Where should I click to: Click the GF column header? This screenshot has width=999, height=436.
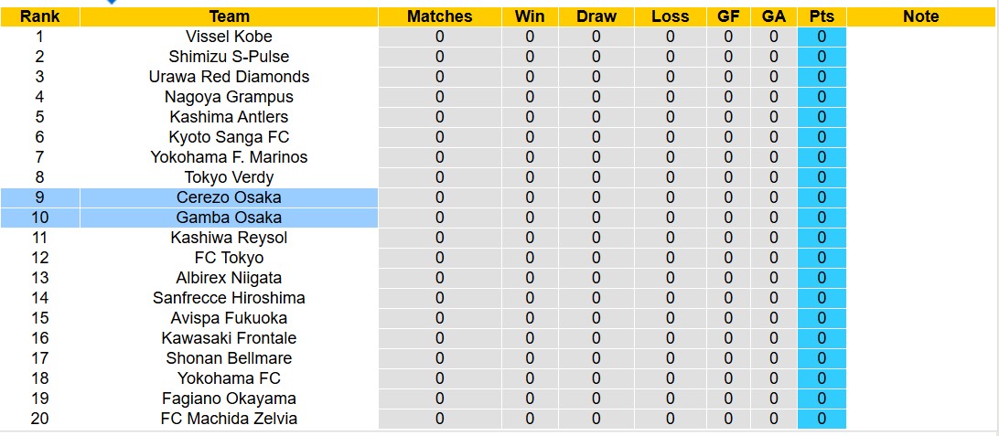pyautogui.click(x=728, y=16)
